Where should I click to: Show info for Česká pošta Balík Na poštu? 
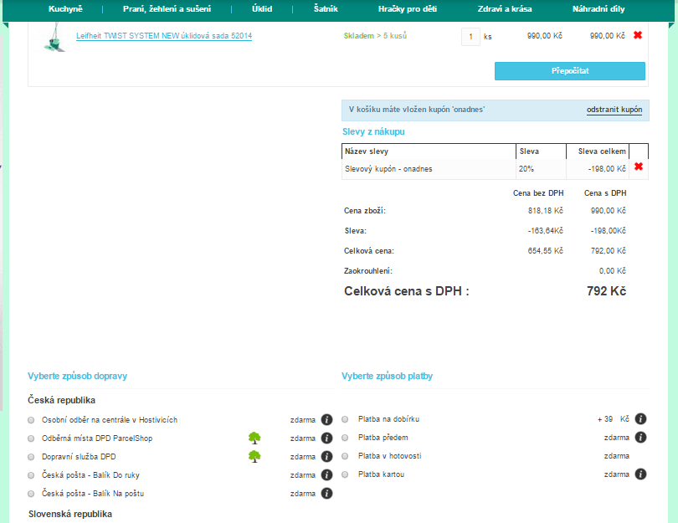click(x=327, y=494)
